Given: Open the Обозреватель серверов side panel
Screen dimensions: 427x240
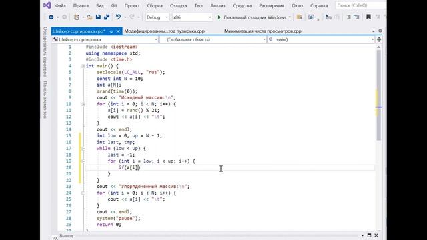Looking at the screenshot, I should [45, 51].
